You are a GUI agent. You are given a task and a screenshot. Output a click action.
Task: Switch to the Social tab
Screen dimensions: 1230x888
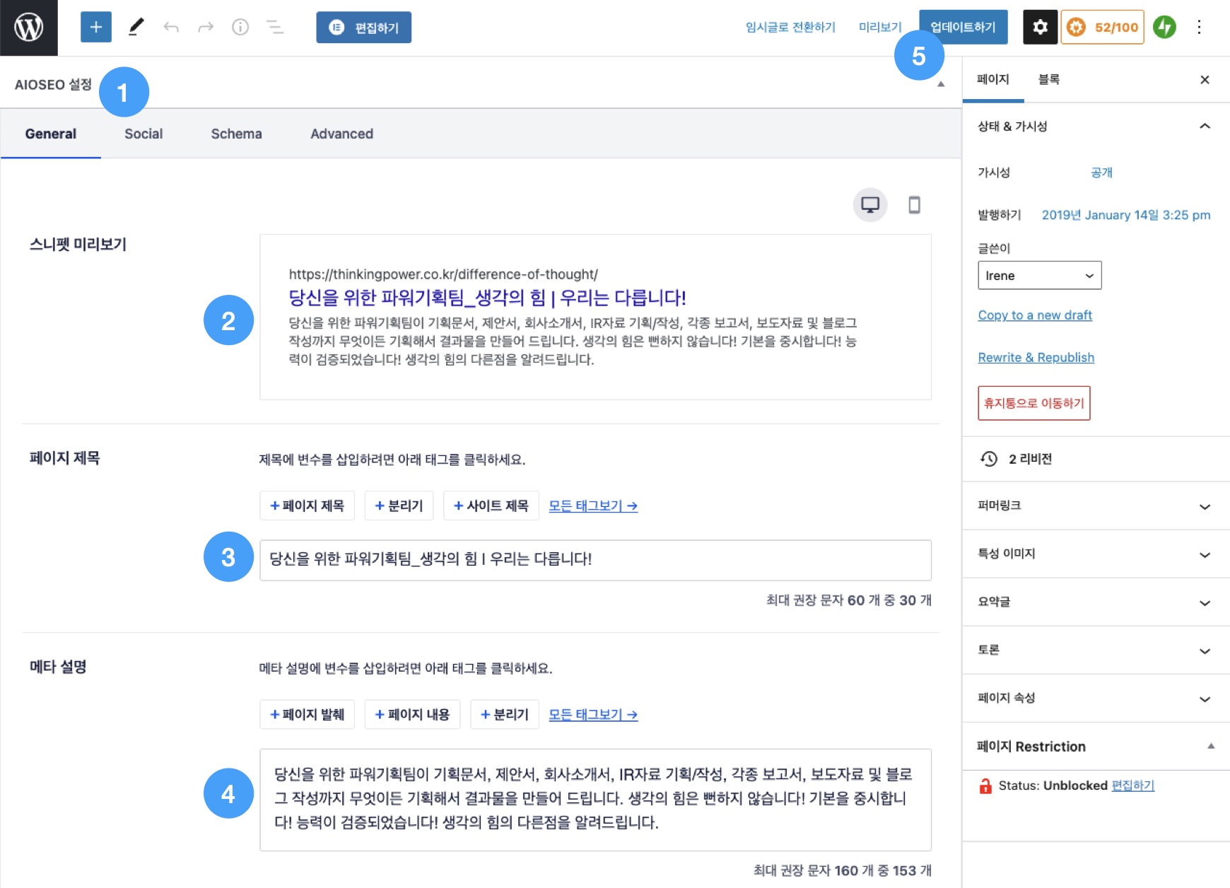[143, 134]
